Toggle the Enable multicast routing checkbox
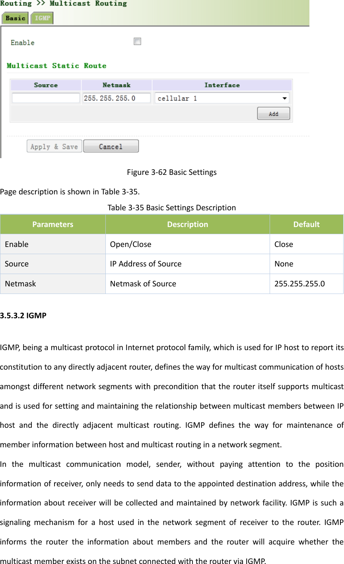Image resolution: width=344 pixels, height=564 pixels. [x=137, y=41]
